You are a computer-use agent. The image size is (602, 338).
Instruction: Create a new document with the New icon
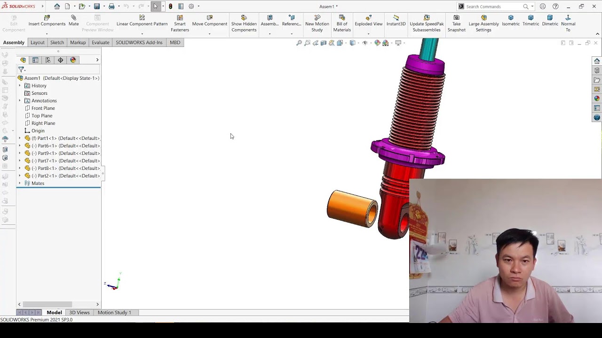pyautogui.click(x=67, y=7)
